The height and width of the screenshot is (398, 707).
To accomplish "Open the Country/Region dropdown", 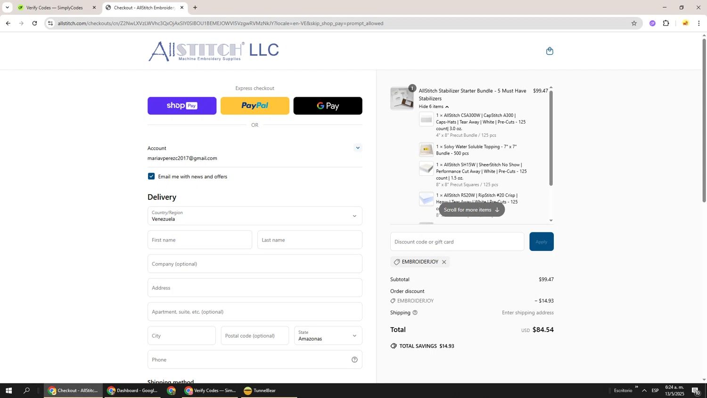I will (x=255, y=216).
